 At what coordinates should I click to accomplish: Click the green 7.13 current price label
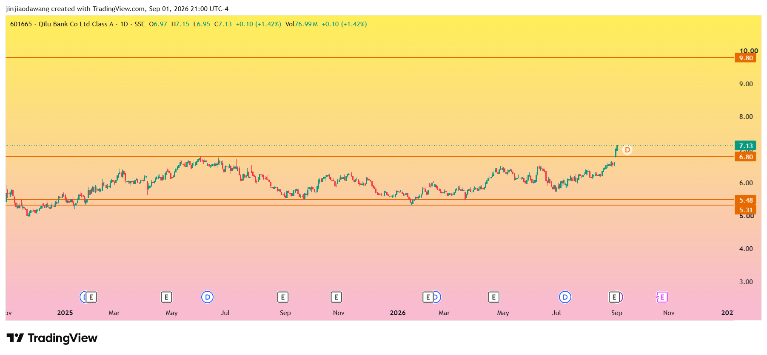click(x=745, y=146)
